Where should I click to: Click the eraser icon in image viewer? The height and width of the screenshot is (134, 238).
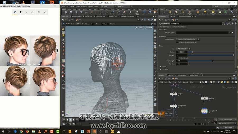(33, 12)
